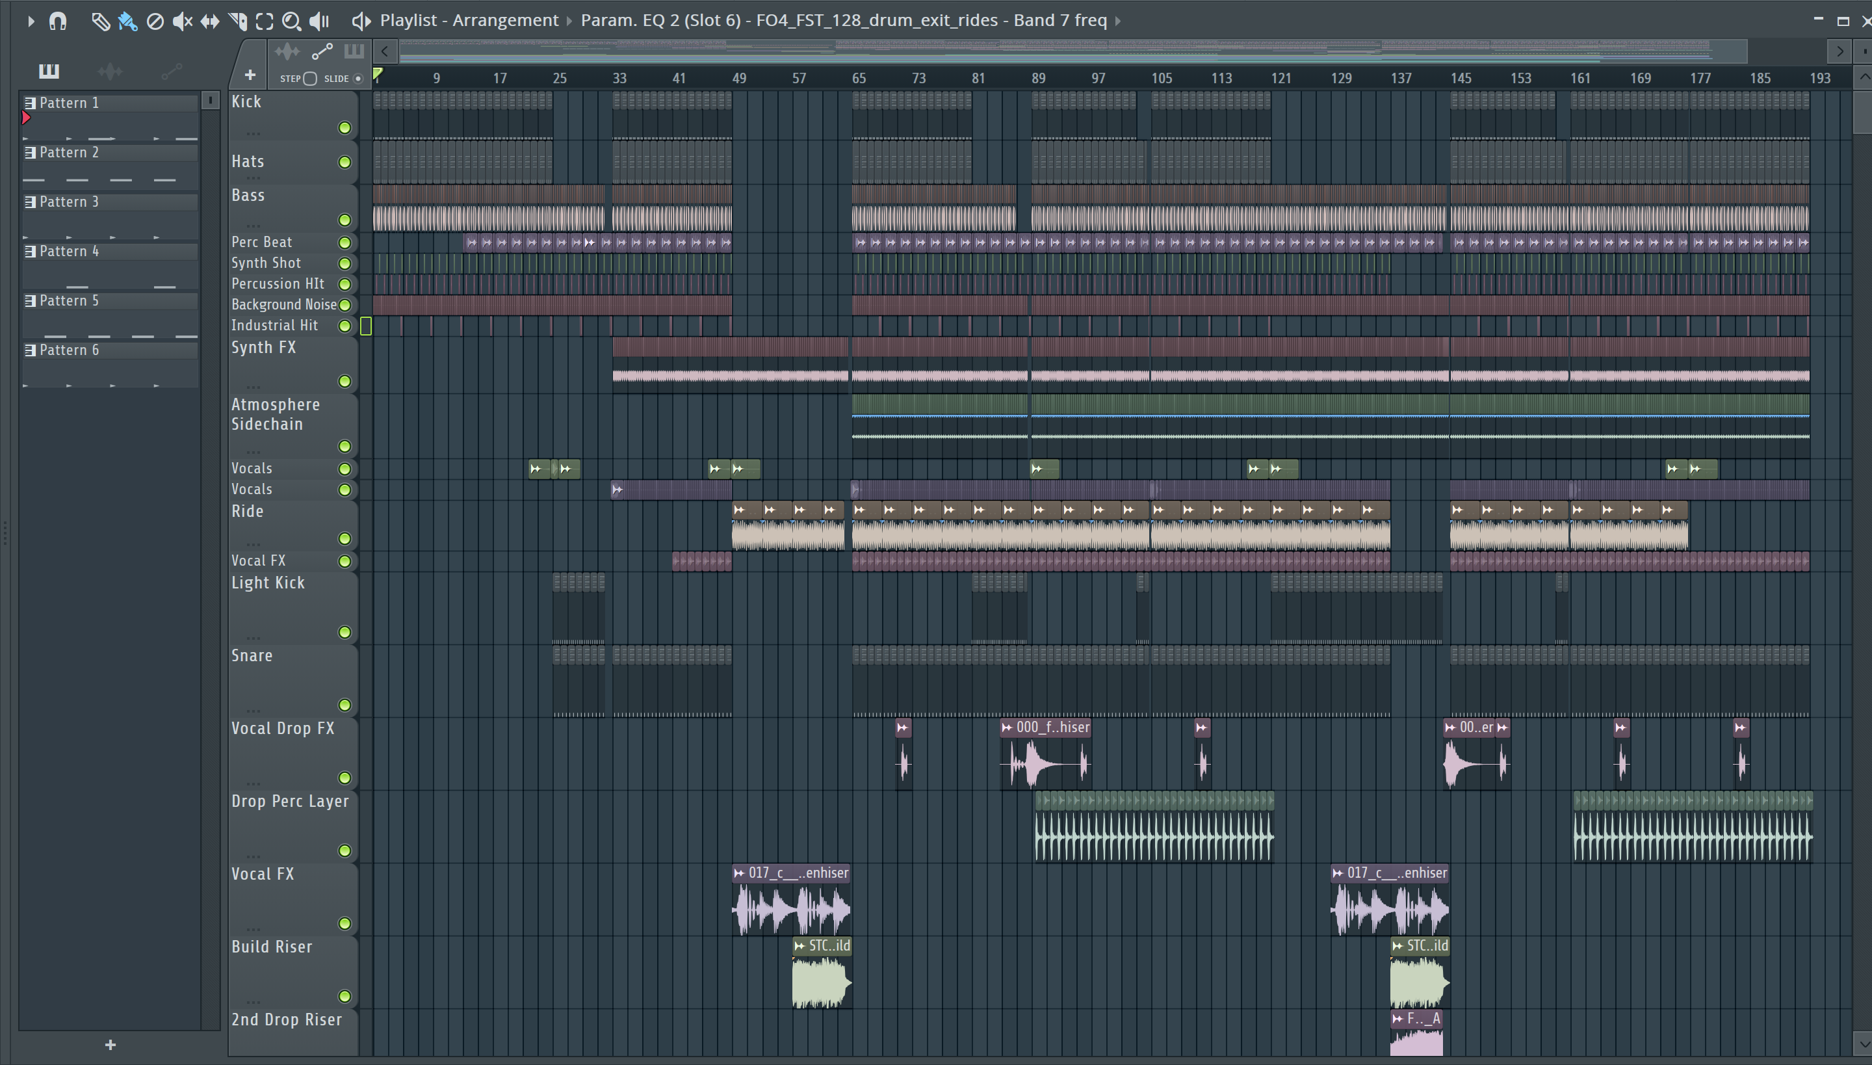
Task: Mute the Kick track
Action: [x=344, y=128]
